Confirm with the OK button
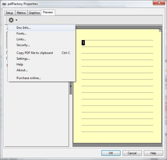 [111, 153]
